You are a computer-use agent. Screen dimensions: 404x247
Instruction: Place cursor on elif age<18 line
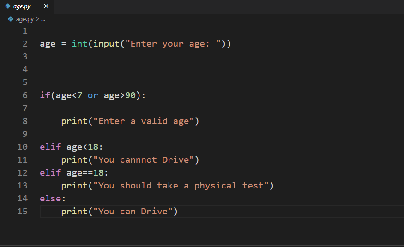(72, 147)
